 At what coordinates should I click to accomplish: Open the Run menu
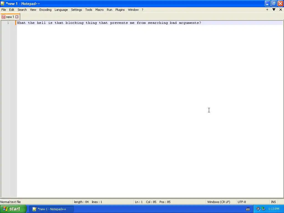click(x=109, y=10)
